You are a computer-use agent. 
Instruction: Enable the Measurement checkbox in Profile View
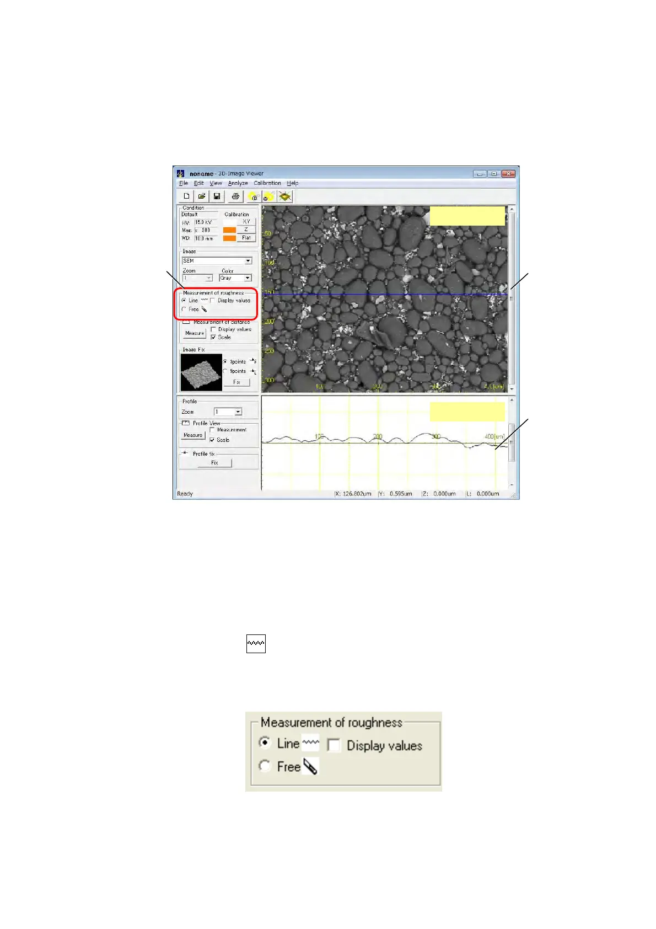pyautogui.click(x=213, y=430)
